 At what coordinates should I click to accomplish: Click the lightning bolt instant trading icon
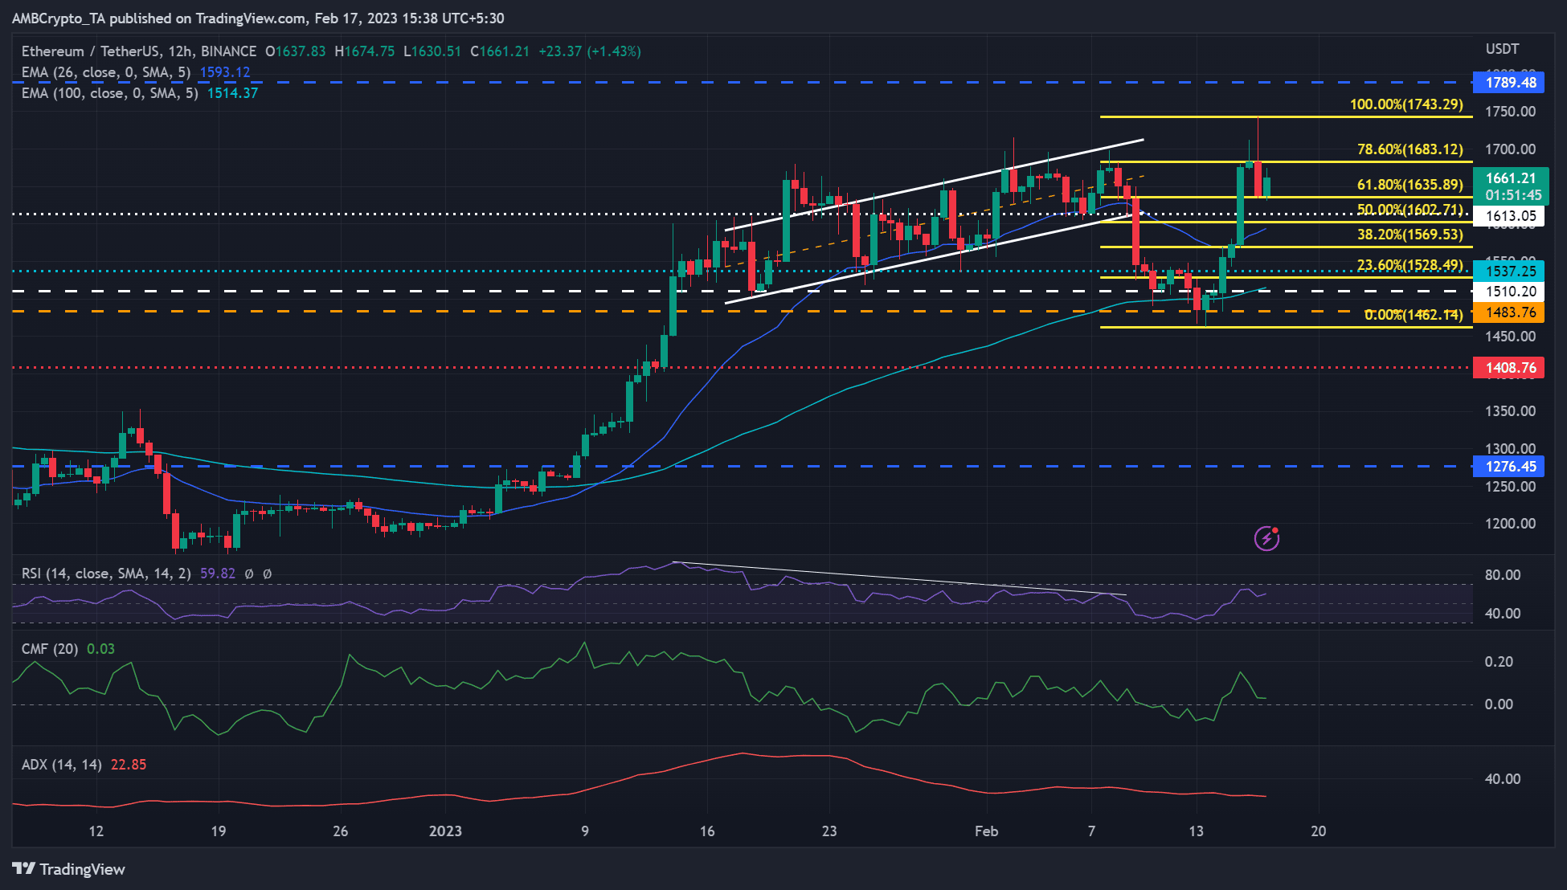tap(1267, 538)
